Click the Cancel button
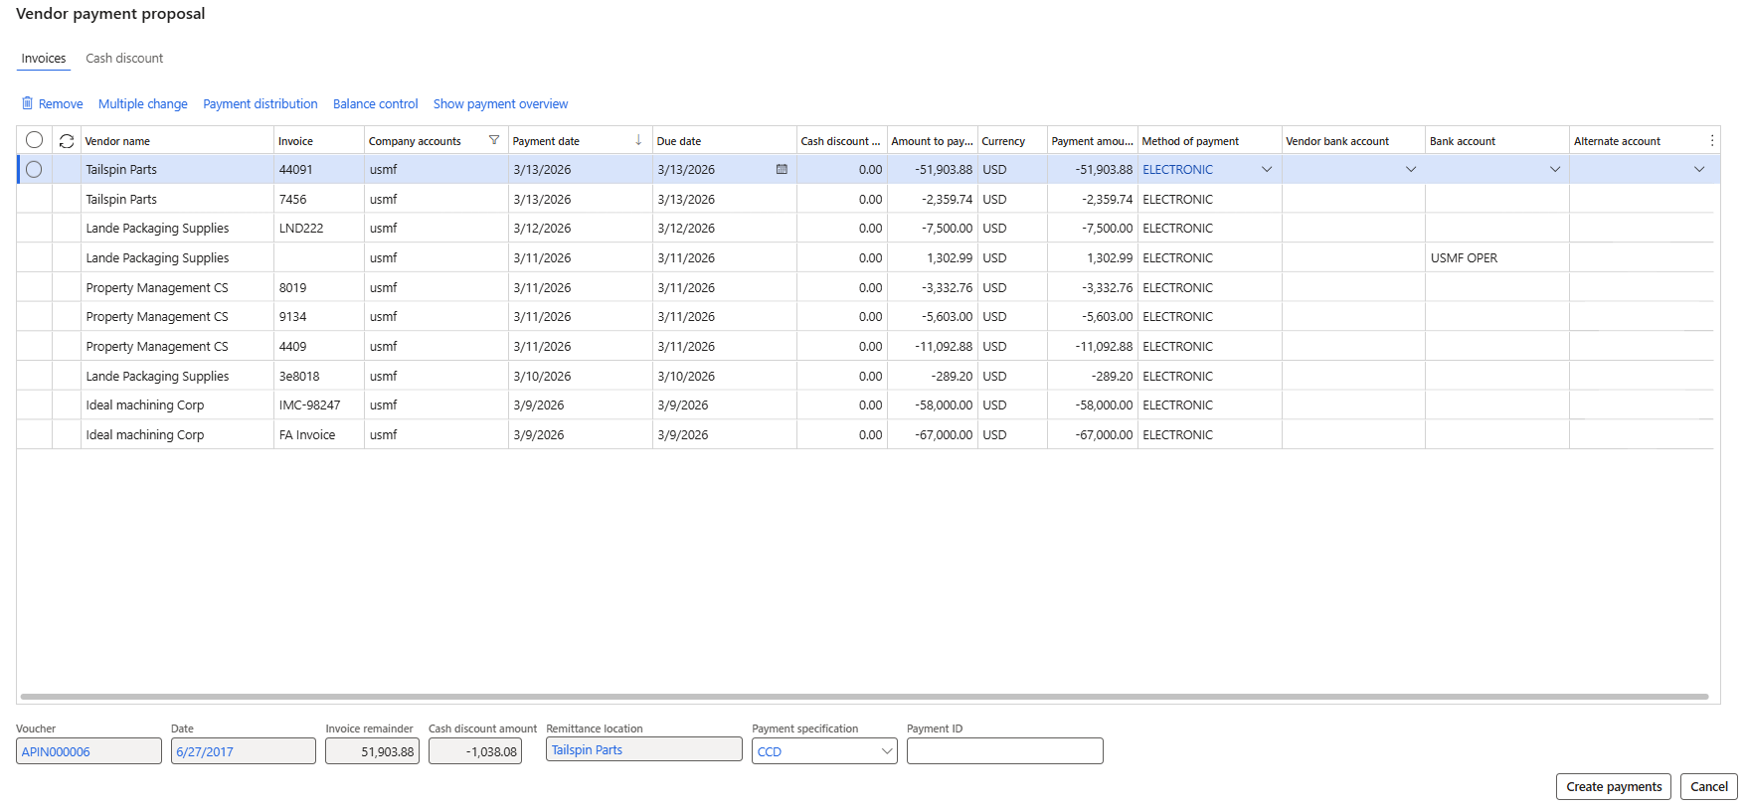Viewport: 1746px width, 808px height. 1708,786
